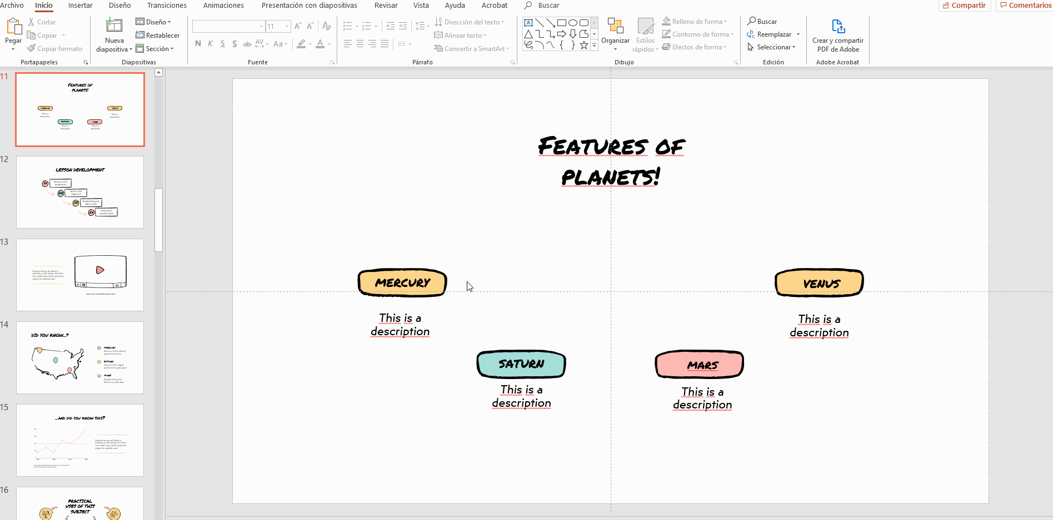The width and height of the screenshot is (1053, 520).
Task: Select the right block arrow shape
Action: (562, 34)
